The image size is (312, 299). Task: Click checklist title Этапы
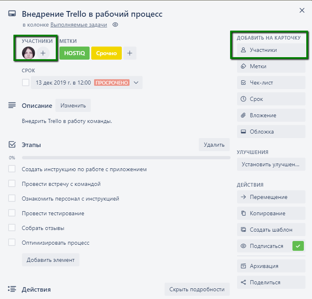tap(31, 145)
